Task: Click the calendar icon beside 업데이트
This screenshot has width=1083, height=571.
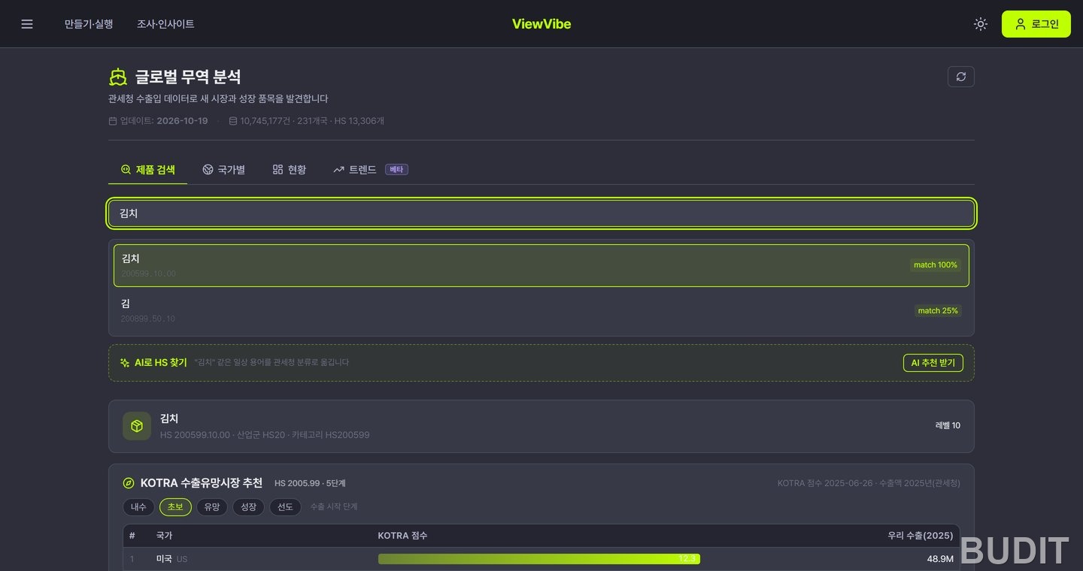Action: click(x=113, y=121)
